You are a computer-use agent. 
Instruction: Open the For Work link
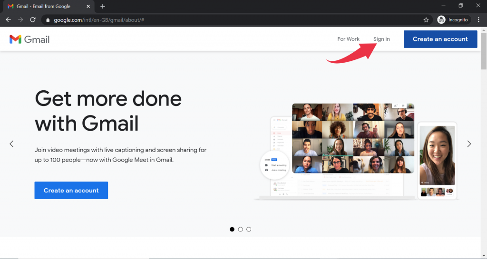pyautogui.click(x=348, y=39)
